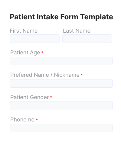Focus the Last Name text box
This screenshot has width=121, height=145.
pyautogui.click(x=87, y=39)
